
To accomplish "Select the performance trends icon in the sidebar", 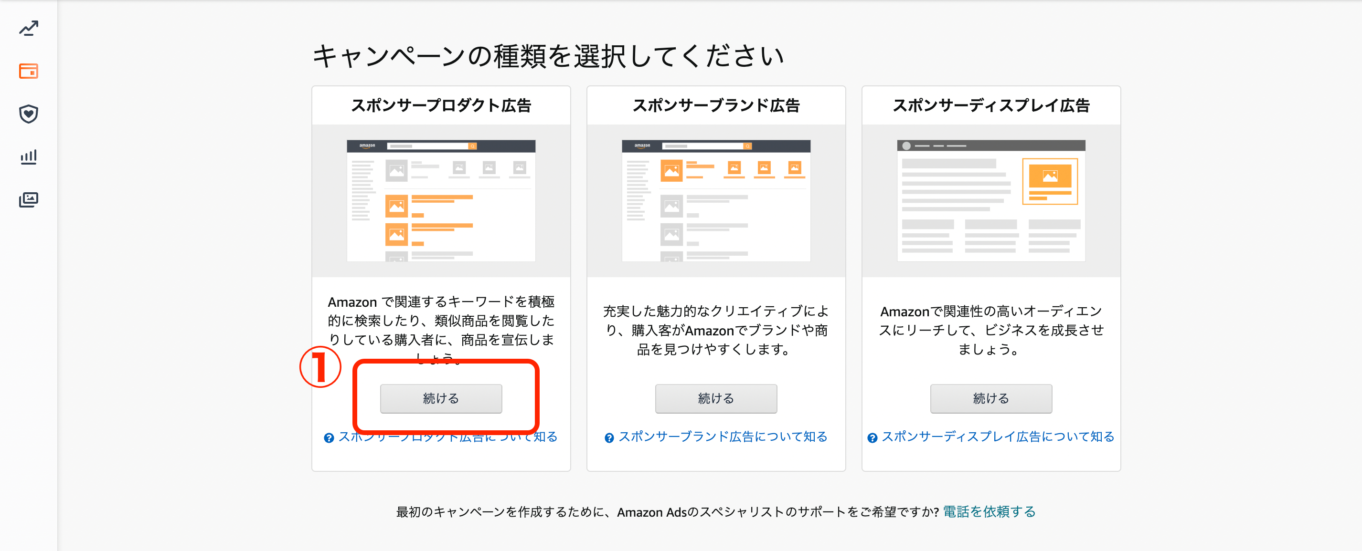I will (28, 28).
